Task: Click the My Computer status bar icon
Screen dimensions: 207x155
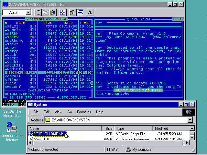Action: [x=128, y=150]
